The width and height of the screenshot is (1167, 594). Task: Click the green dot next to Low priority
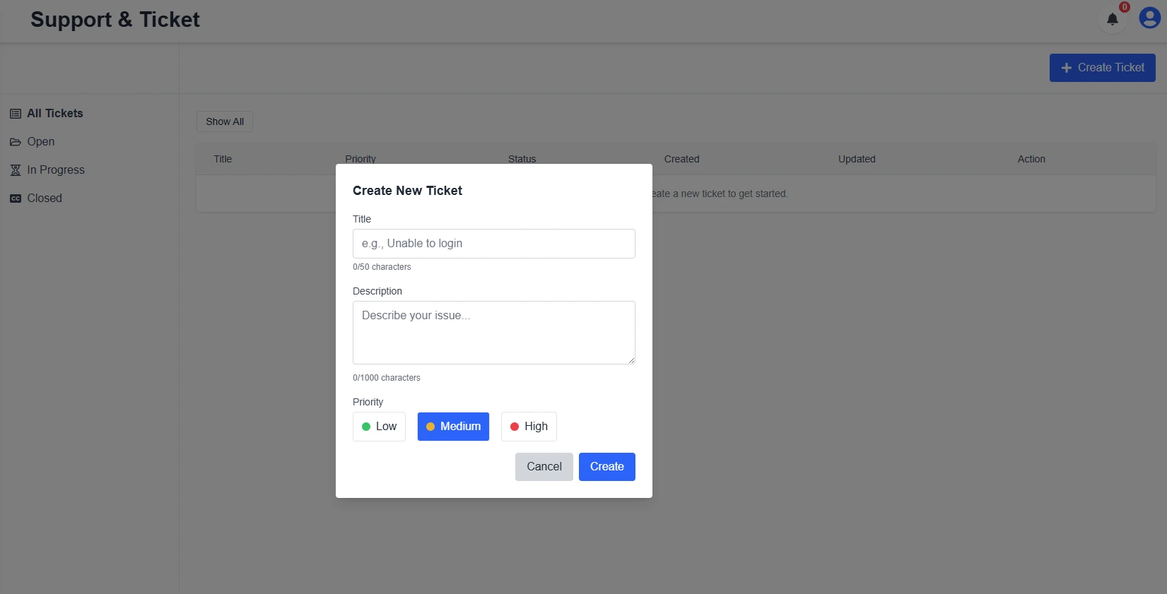tap(365, 426)
